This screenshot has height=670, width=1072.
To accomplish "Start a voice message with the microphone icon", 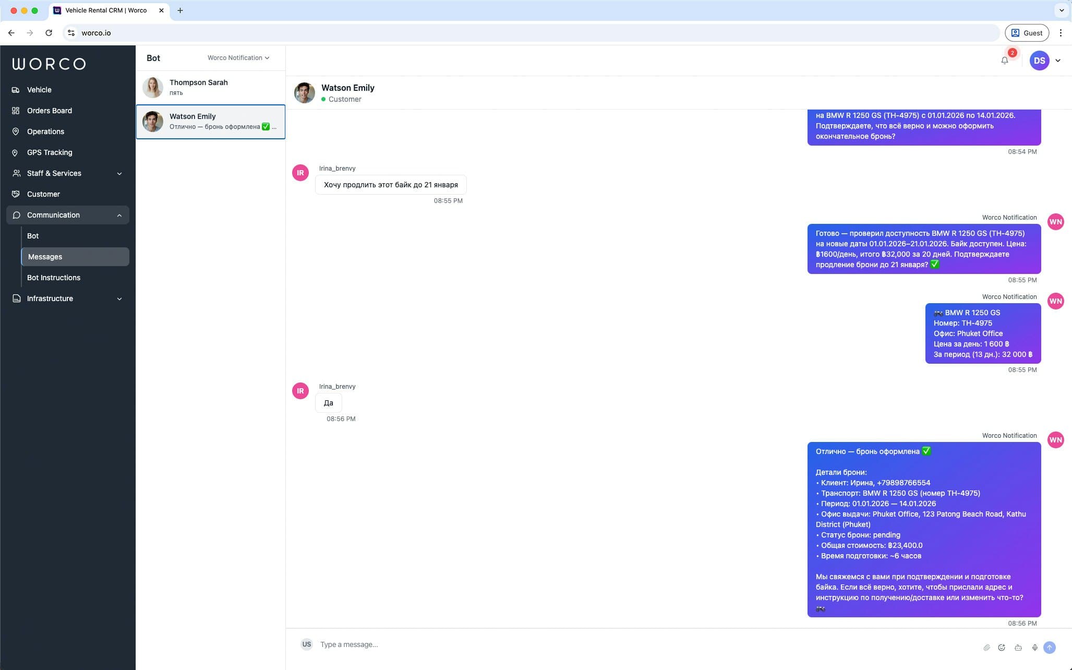I will (x=1034, y=647).
